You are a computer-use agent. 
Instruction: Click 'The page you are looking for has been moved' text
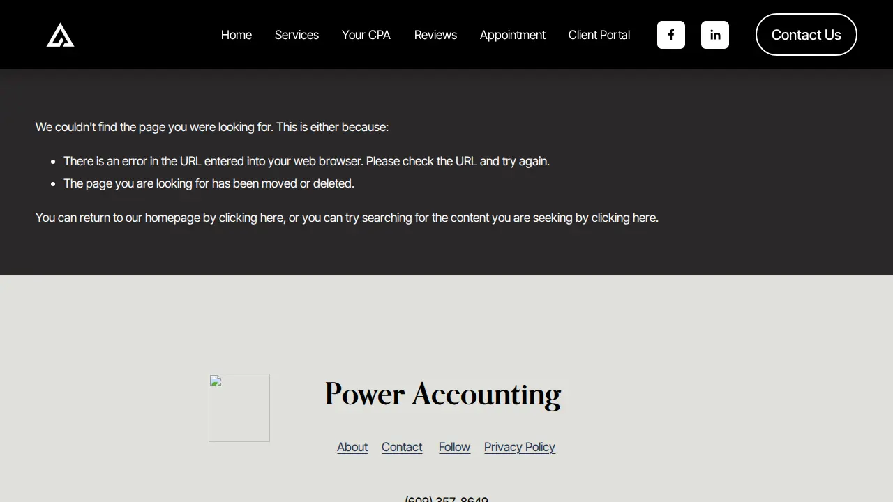tap(209, 183)
